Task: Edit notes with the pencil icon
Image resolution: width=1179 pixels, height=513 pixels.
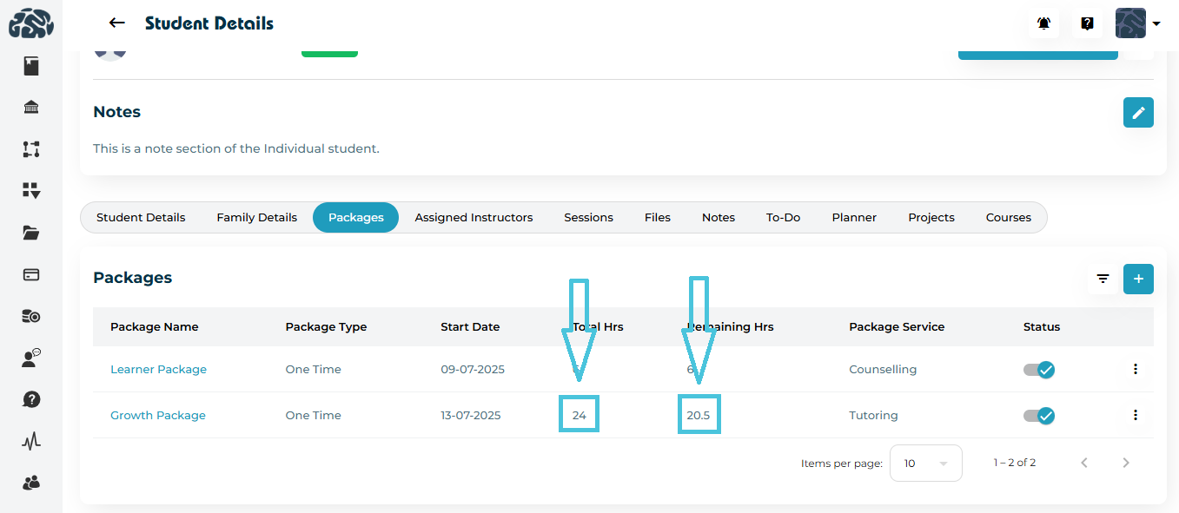Action: (x=1138, y=113)
